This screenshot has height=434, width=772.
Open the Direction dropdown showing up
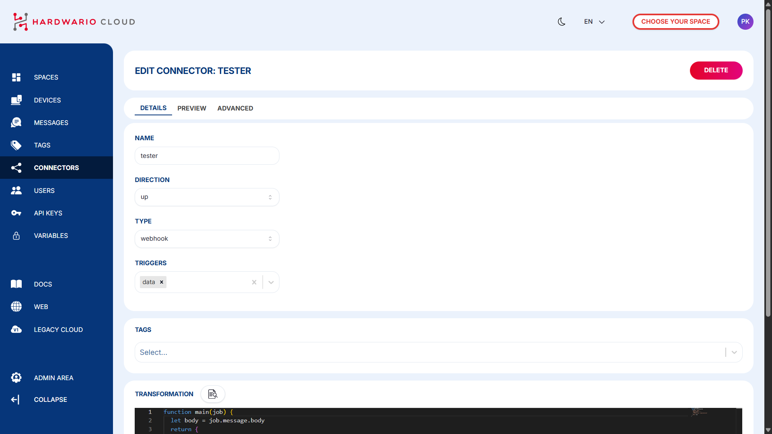(x=207, y=197)
